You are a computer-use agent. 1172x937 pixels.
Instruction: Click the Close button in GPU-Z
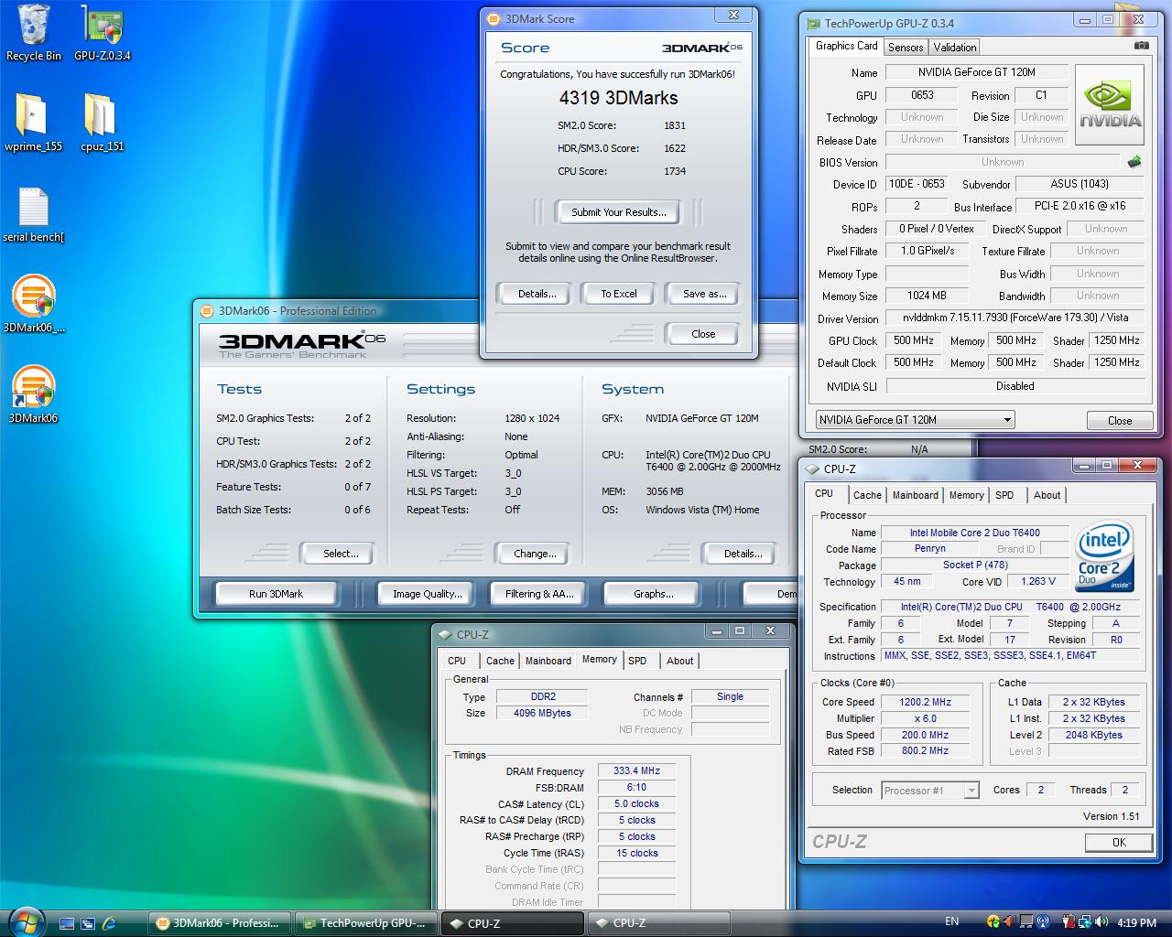pos(1119,421)
